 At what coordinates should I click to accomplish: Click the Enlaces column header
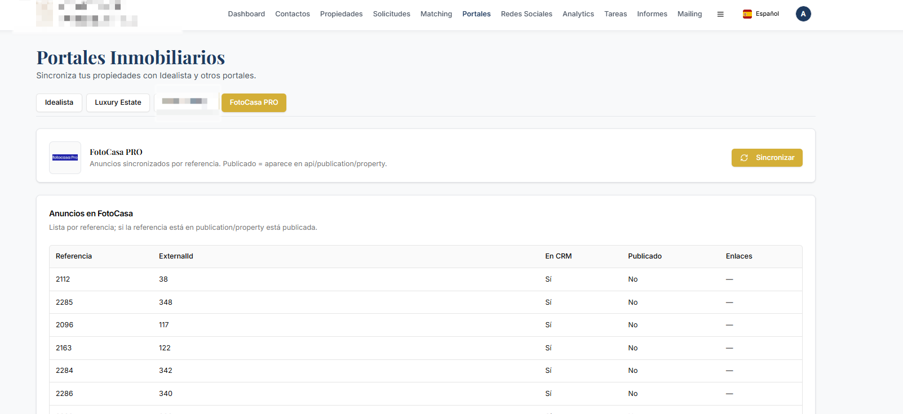click(739, 256)
